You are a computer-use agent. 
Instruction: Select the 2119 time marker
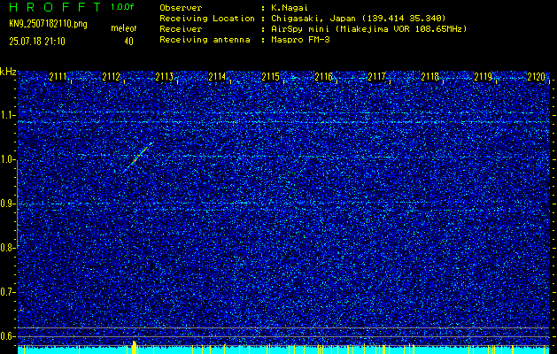pyautogui.click(x=483, y=77)
